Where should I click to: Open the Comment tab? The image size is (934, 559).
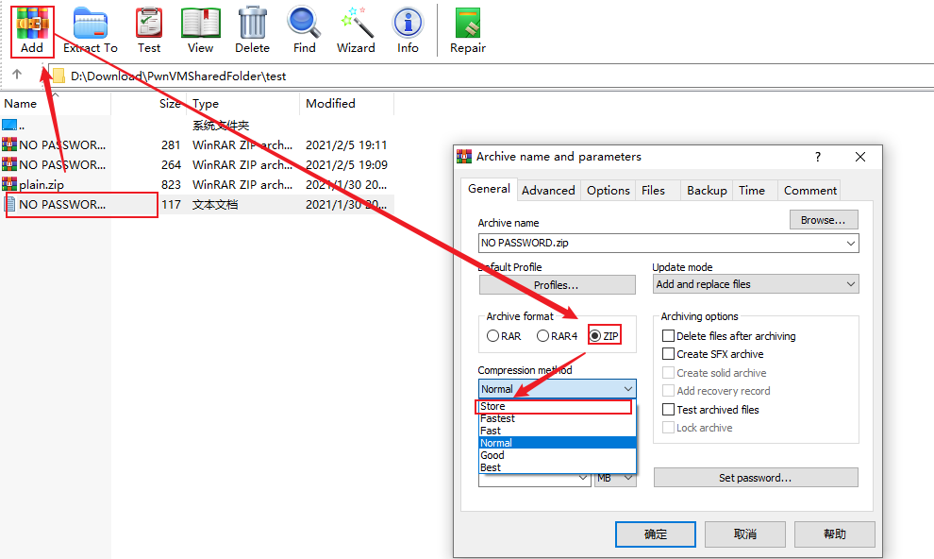tap(809, 190)
